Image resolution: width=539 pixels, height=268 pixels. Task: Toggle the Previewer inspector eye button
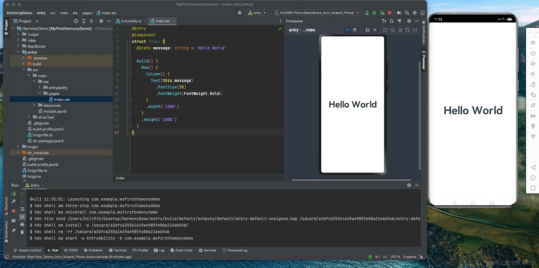348,30
